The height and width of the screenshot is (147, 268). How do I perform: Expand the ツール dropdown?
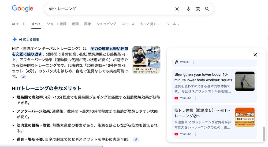tap(173, 24)
